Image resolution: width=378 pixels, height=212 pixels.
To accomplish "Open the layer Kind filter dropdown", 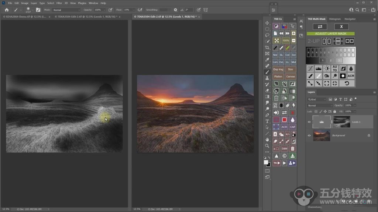I will pos(317,99).
